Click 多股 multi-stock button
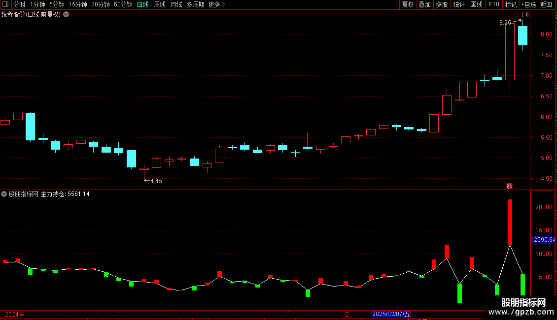 click(x=442, y=4)
